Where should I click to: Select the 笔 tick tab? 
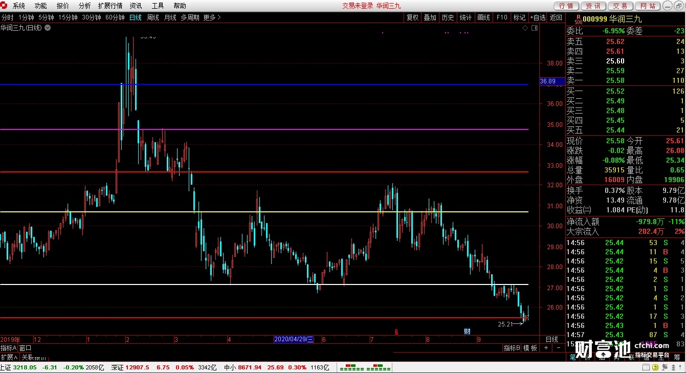click(x=572, y=357)
